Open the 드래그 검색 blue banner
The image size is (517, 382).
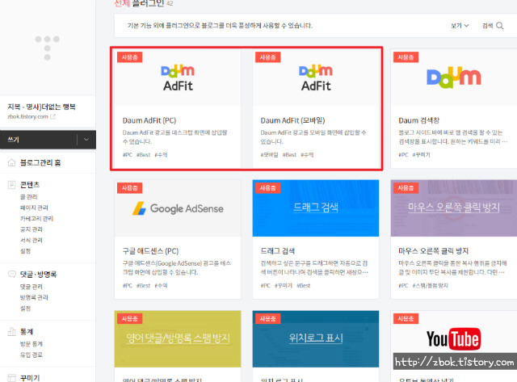point(316,208)
